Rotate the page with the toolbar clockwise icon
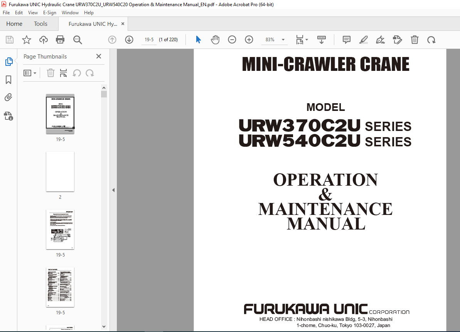Viewport: 460px width, 332px height. 431,40
